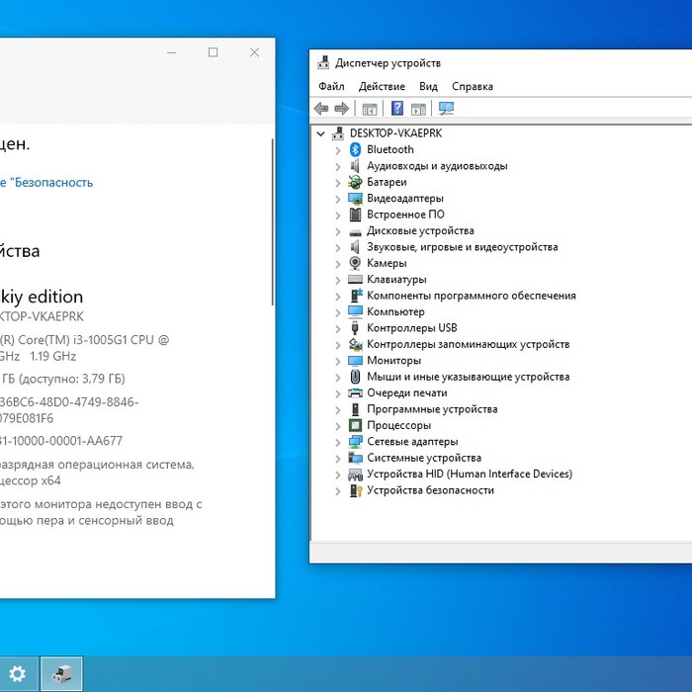
Task: Click the Камеры webcam icon
Action: point(356,264)
